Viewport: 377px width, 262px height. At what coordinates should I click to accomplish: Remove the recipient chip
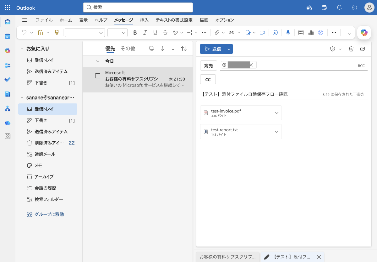(251, 65)
